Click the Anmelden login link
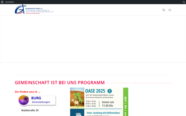Screen dimensions: 186x116 (x=10, y=2)
